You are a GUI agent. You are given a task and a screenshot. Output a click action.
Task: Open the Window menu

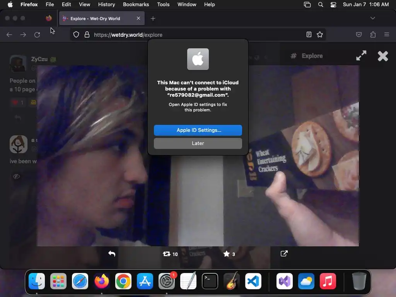[x=187, y=4]
